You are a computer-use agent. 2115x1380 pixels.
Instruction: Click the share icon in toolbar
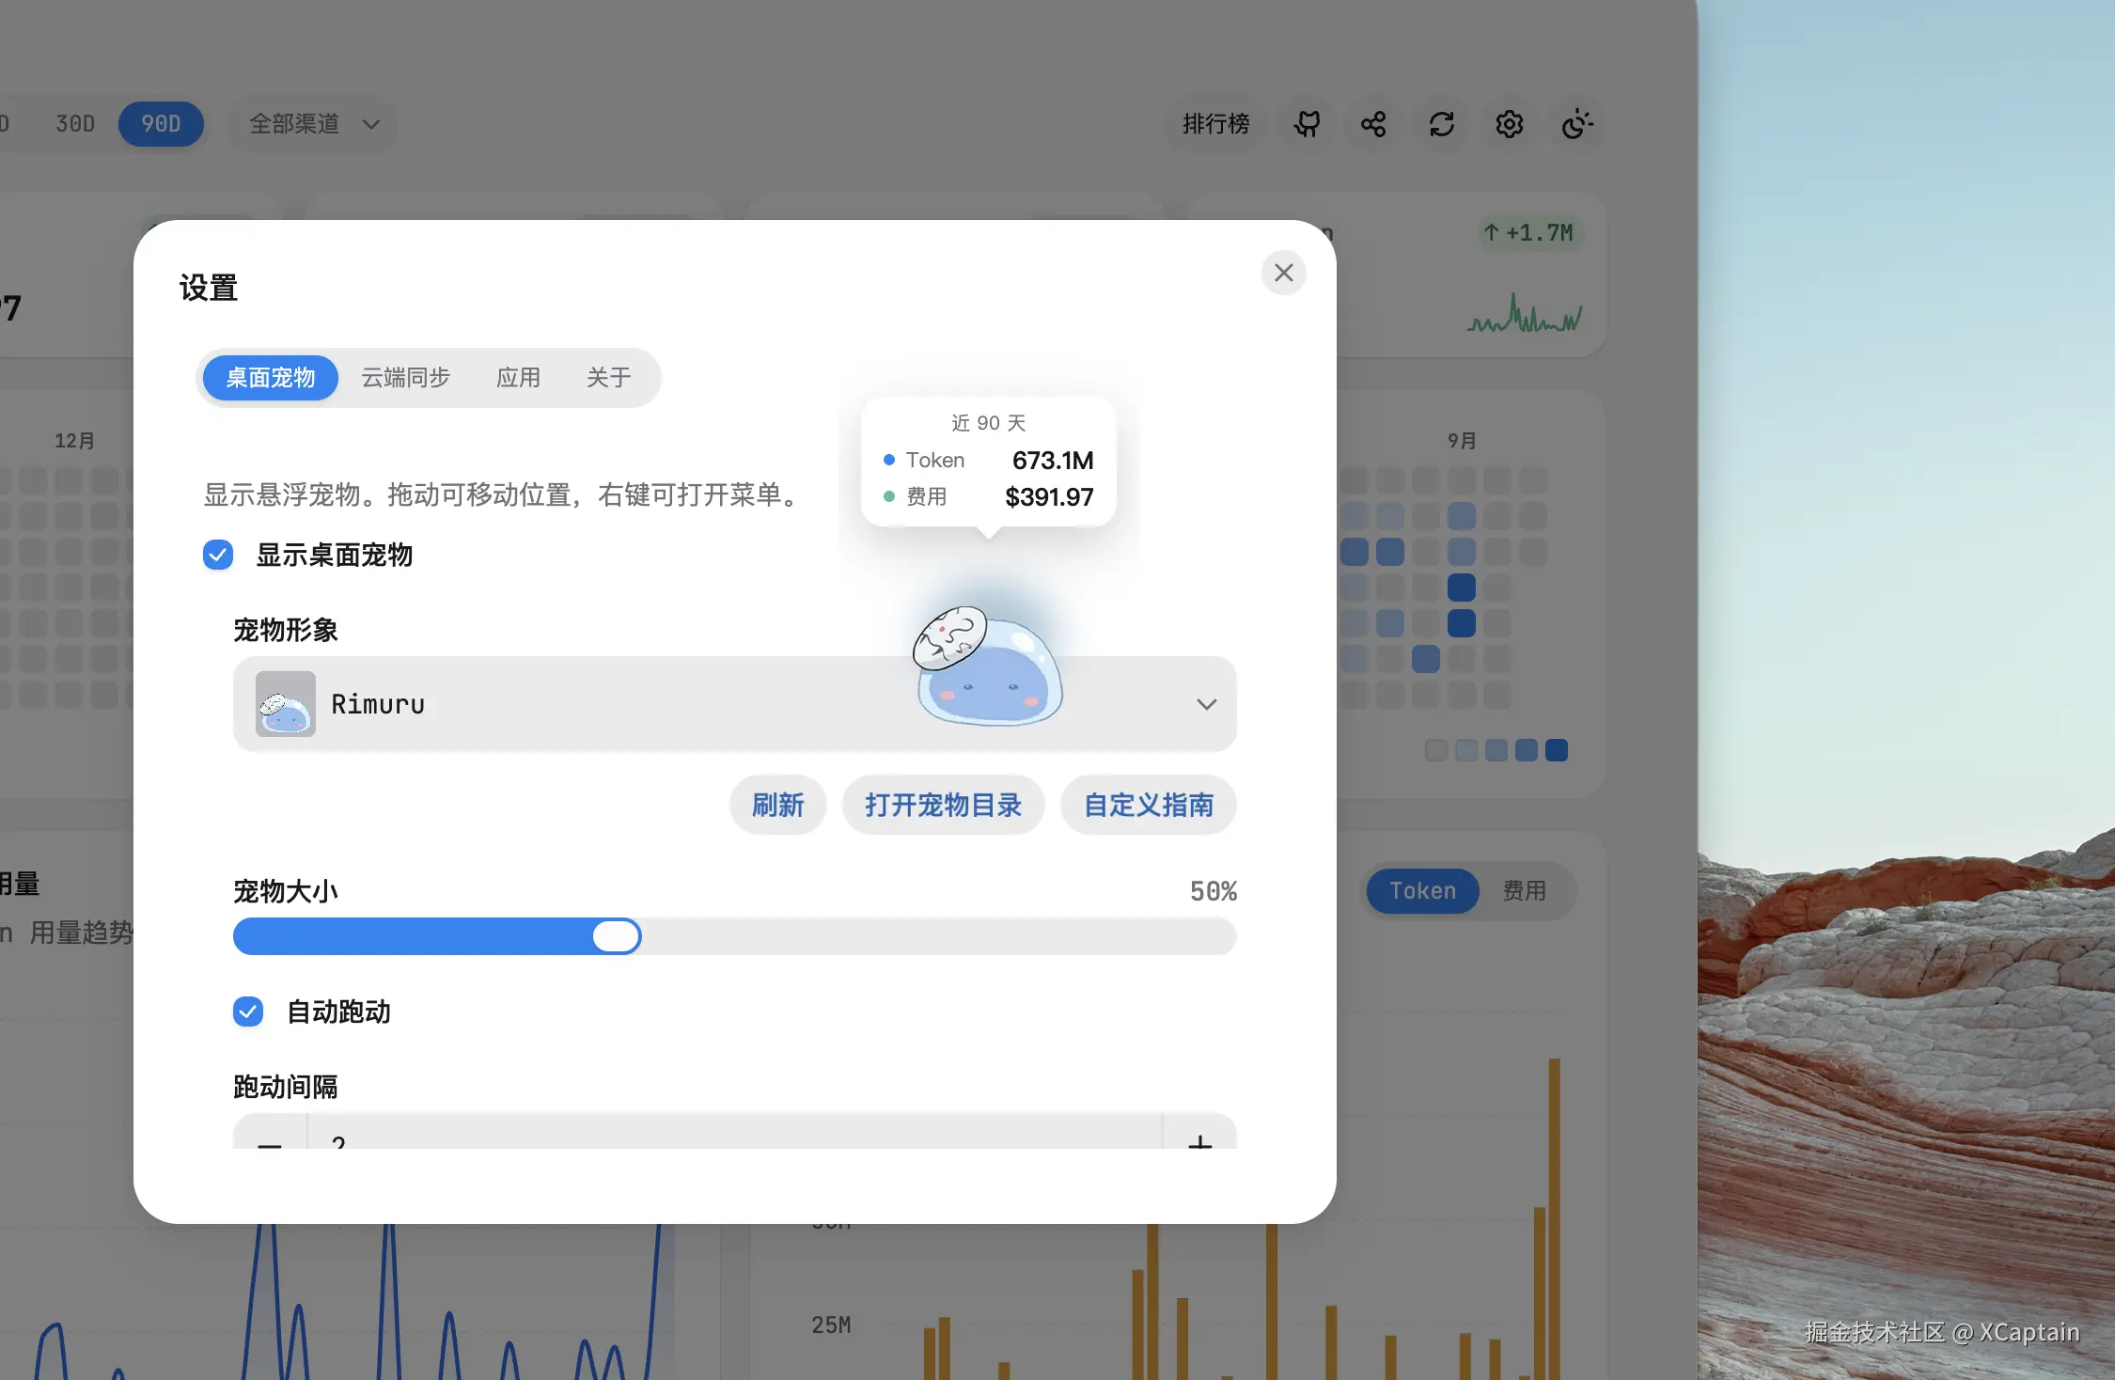[x=1373, y=124]
